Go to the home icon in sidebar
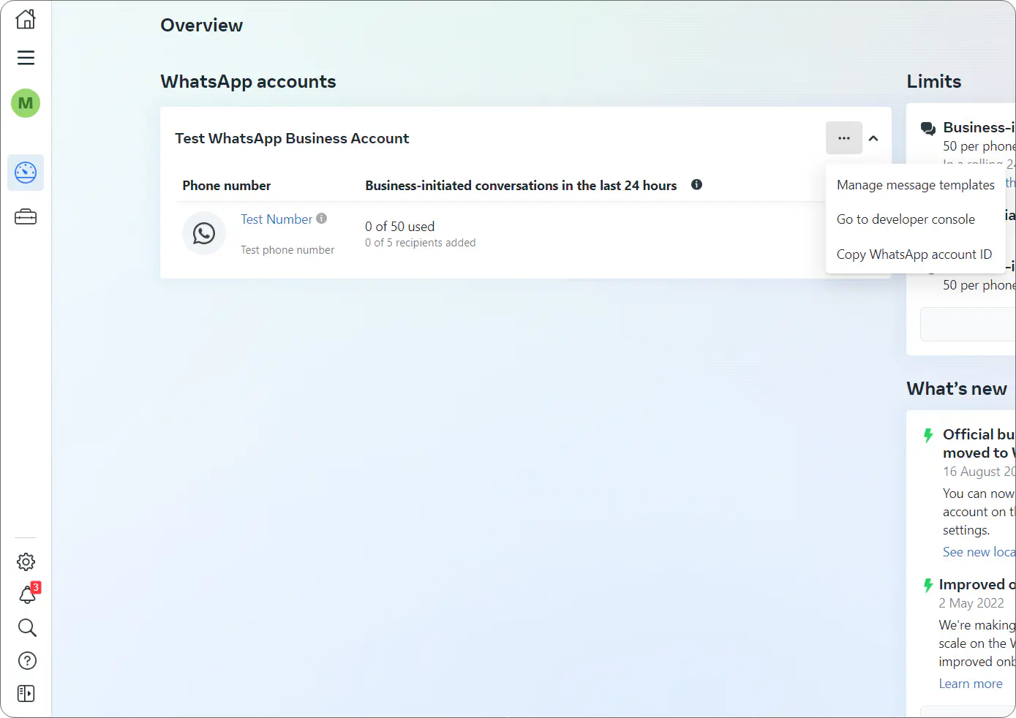 (26, 19)
